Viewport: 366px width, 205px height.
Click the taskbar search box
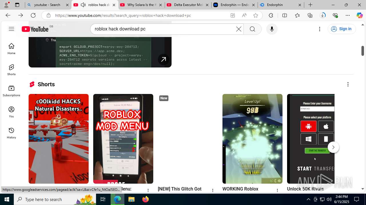(x=55, y=199)
